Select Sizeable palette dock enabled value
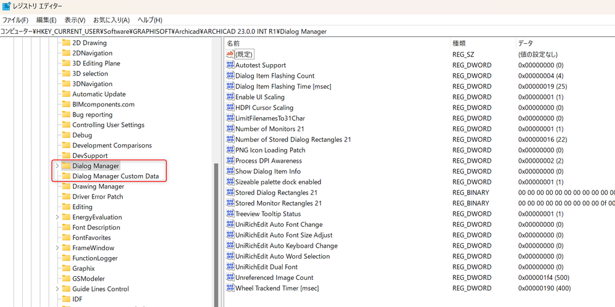 click(278, 182)
